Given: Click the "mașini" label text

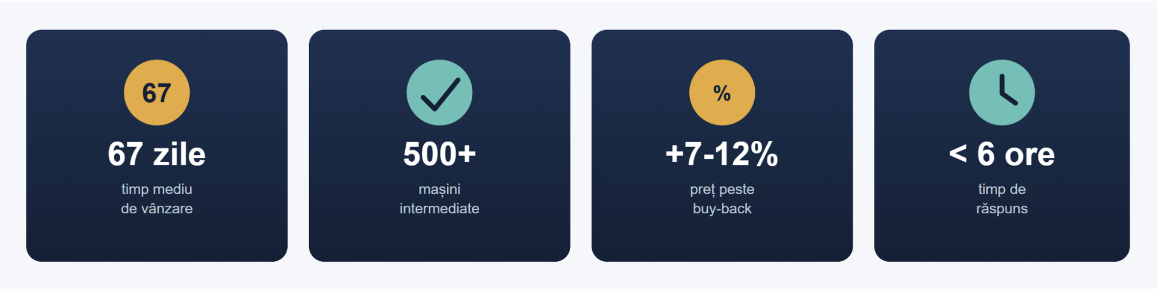Looking at the screenshot, I should coord(439,190).
